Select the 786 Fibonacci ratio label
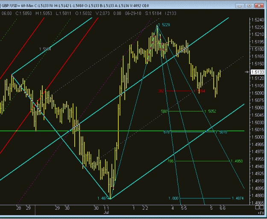Screen dimensions: 267x219 [170, 161]
